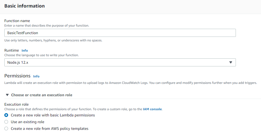Click the 'Execution role' label

pyautogui.click(x=16, y=104)
